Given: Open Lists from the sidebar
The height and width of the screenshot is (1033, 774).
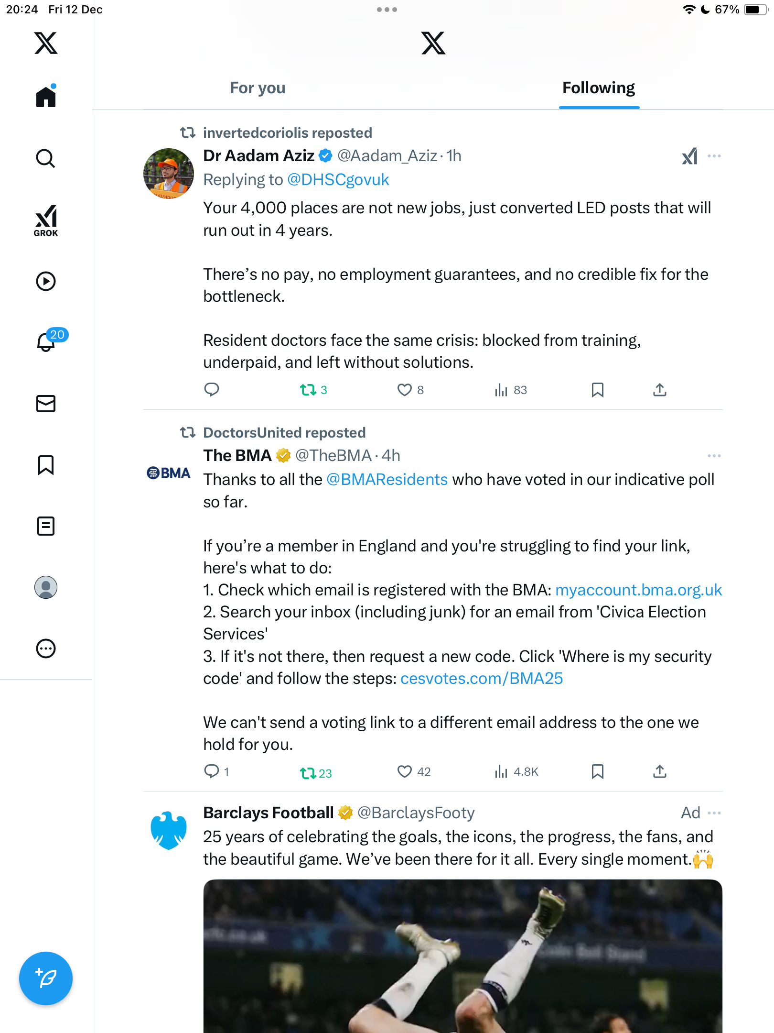Looking at the screenshot, I should [x=46, y=526].
